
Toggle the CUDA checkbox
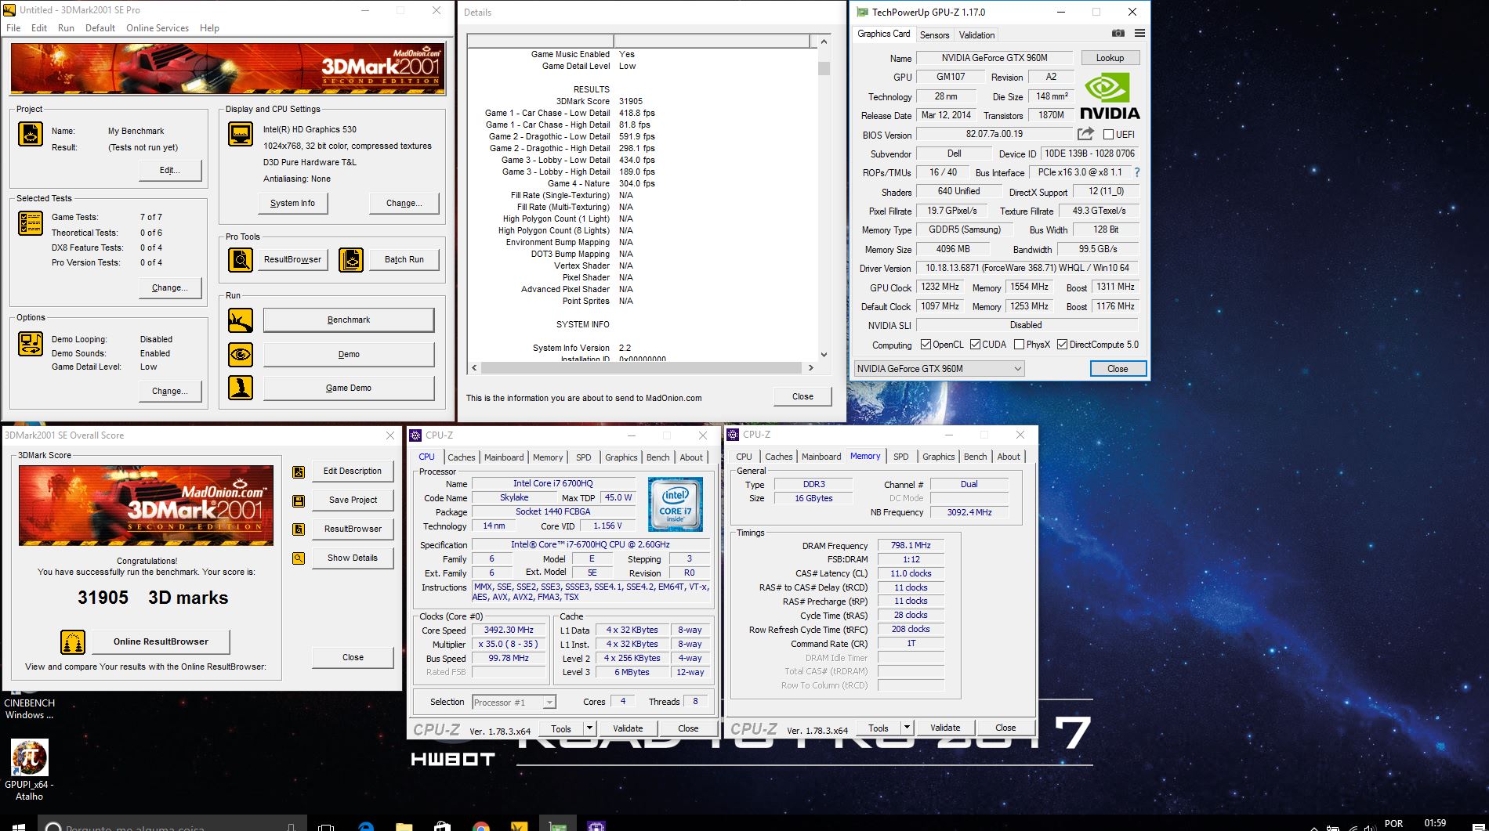[x=975, y=345]
